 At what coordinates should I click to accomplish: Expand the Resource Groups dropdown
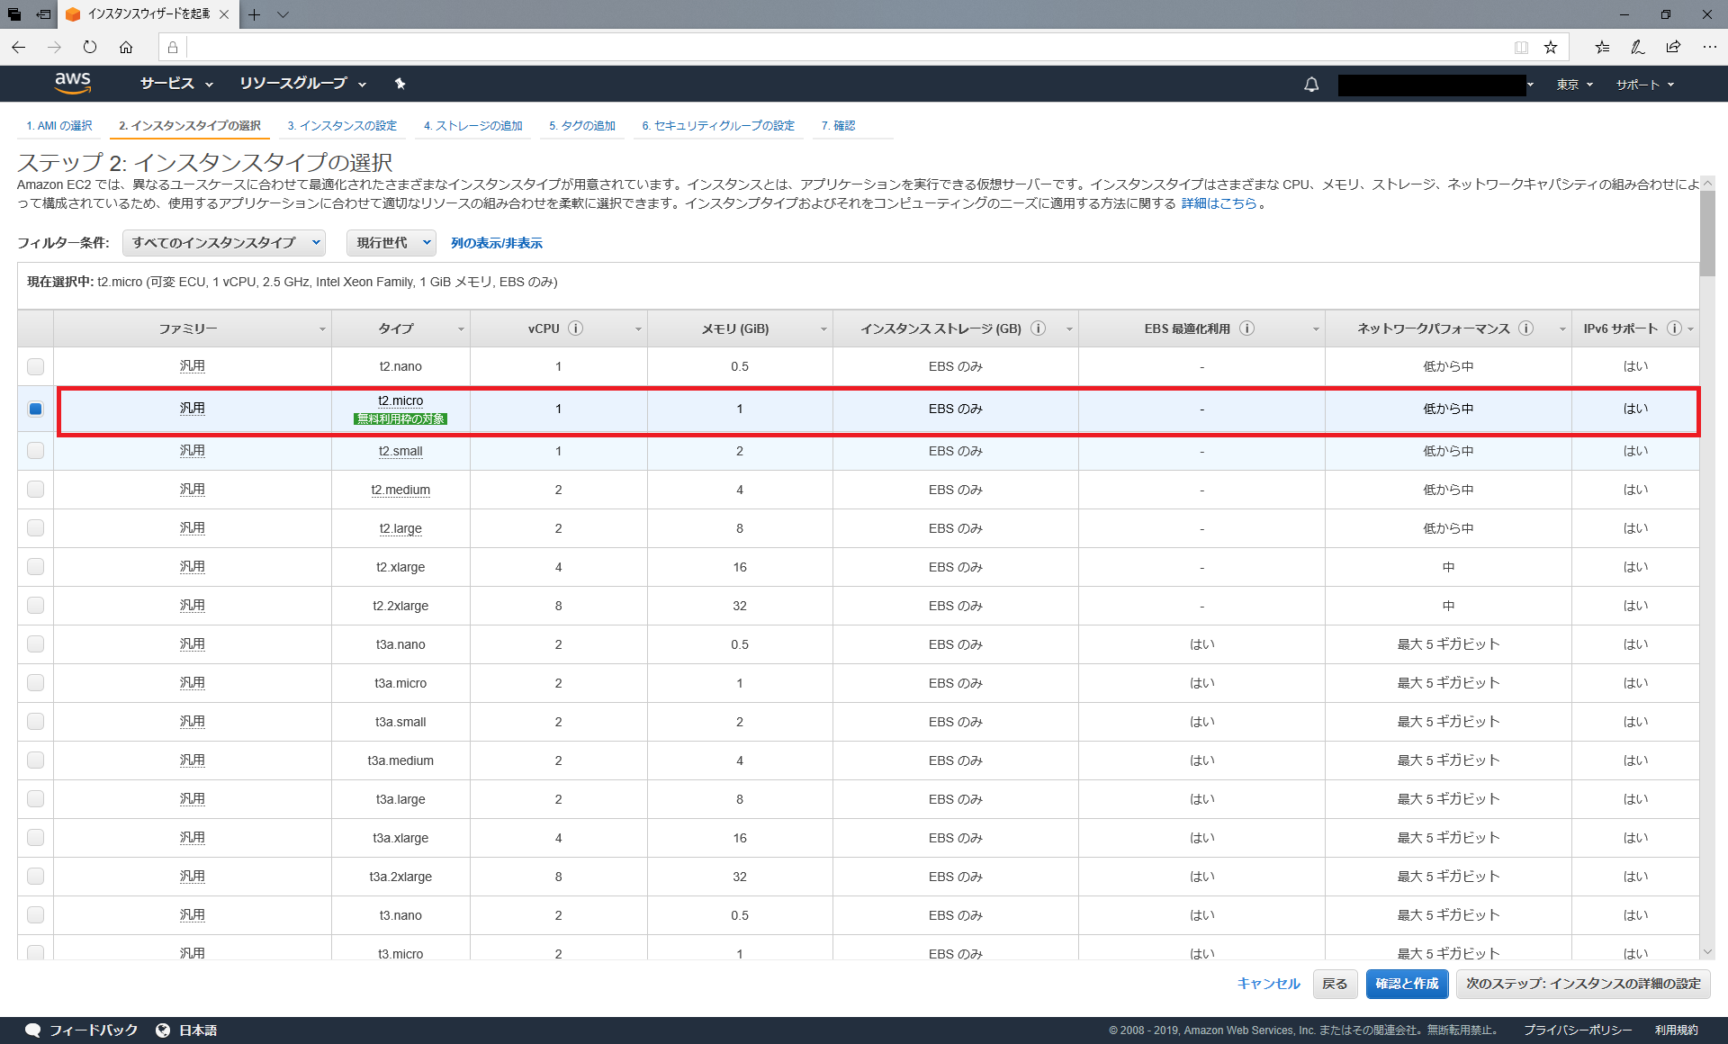(x=302, y=84)
